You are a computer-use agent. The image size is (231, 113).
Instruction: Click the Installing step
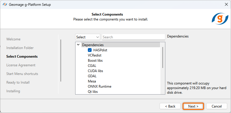pos(13,91)
